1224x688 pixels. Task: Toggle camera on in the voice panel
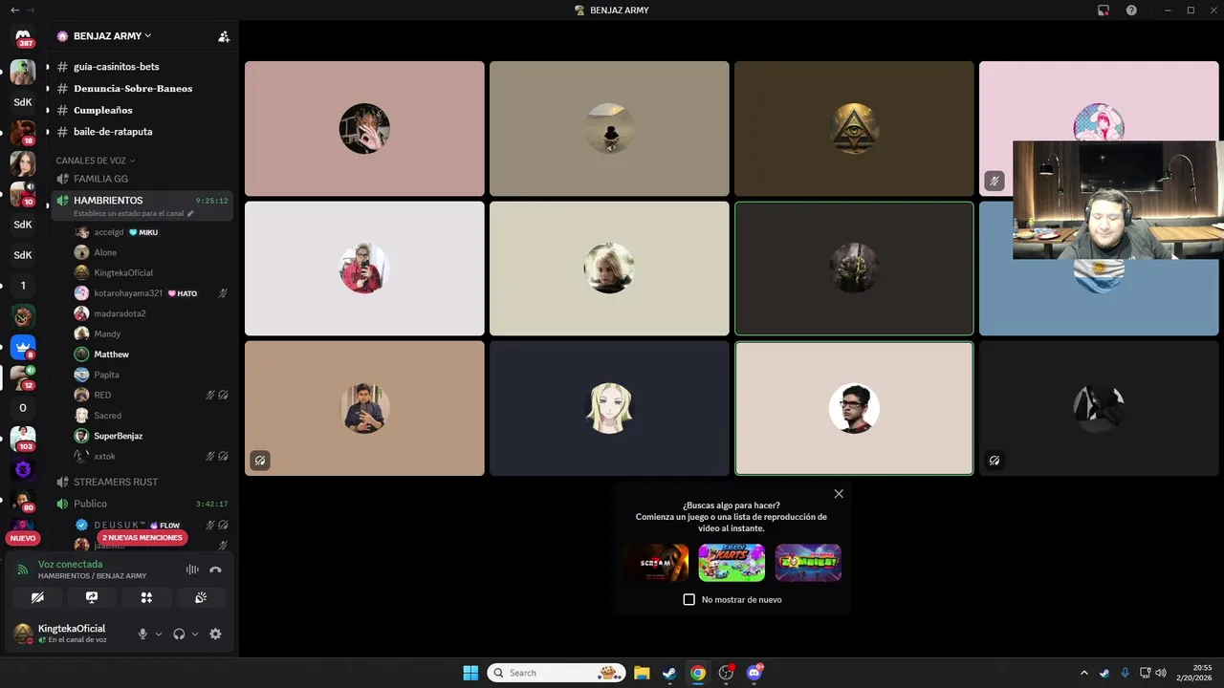(x=37, y=597)
